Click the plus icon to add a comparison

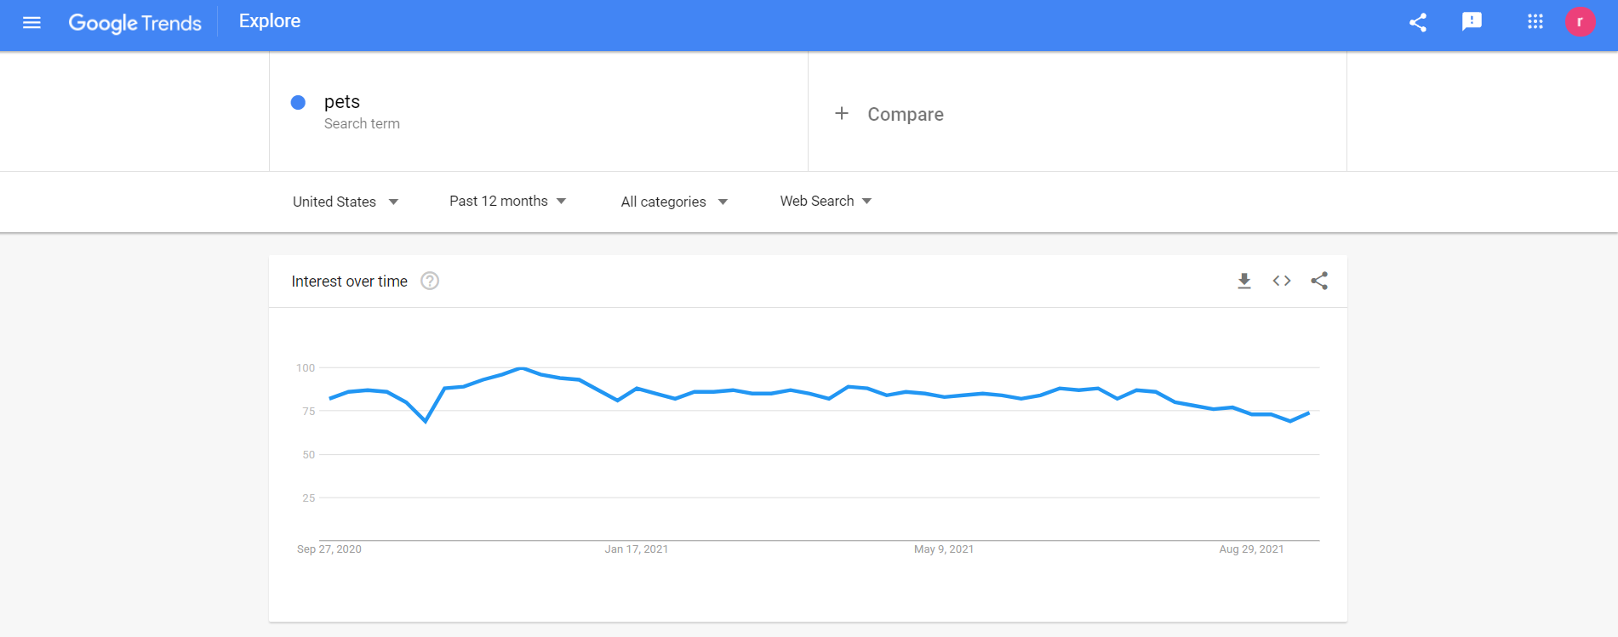[842, 114]
